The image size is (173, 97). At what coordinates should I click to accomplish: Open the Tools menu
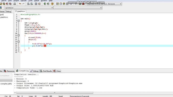point(30,1)
